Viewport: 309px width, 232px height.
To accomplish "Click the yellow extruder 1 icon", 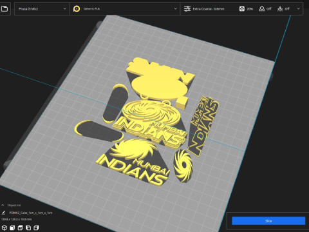I will (77, 9).
